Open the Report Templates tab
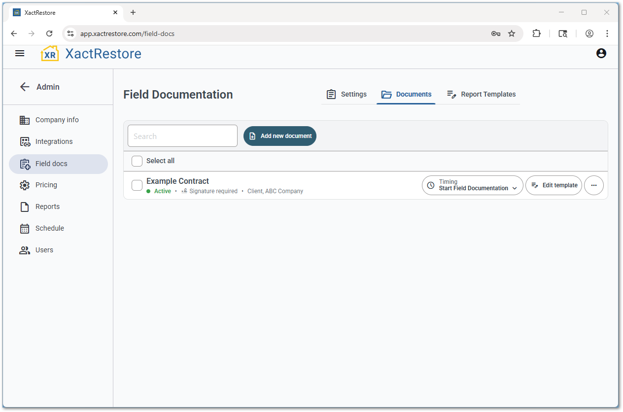The height and width of the screenshot is (412, 623). coord(481,94)
